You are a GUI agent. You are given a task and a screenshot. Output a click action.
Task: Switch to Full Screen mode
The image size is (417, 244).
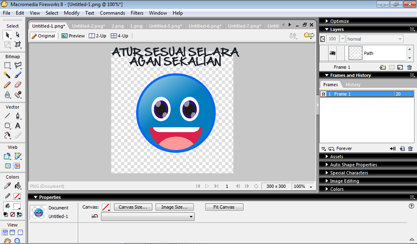click(20, 232)
